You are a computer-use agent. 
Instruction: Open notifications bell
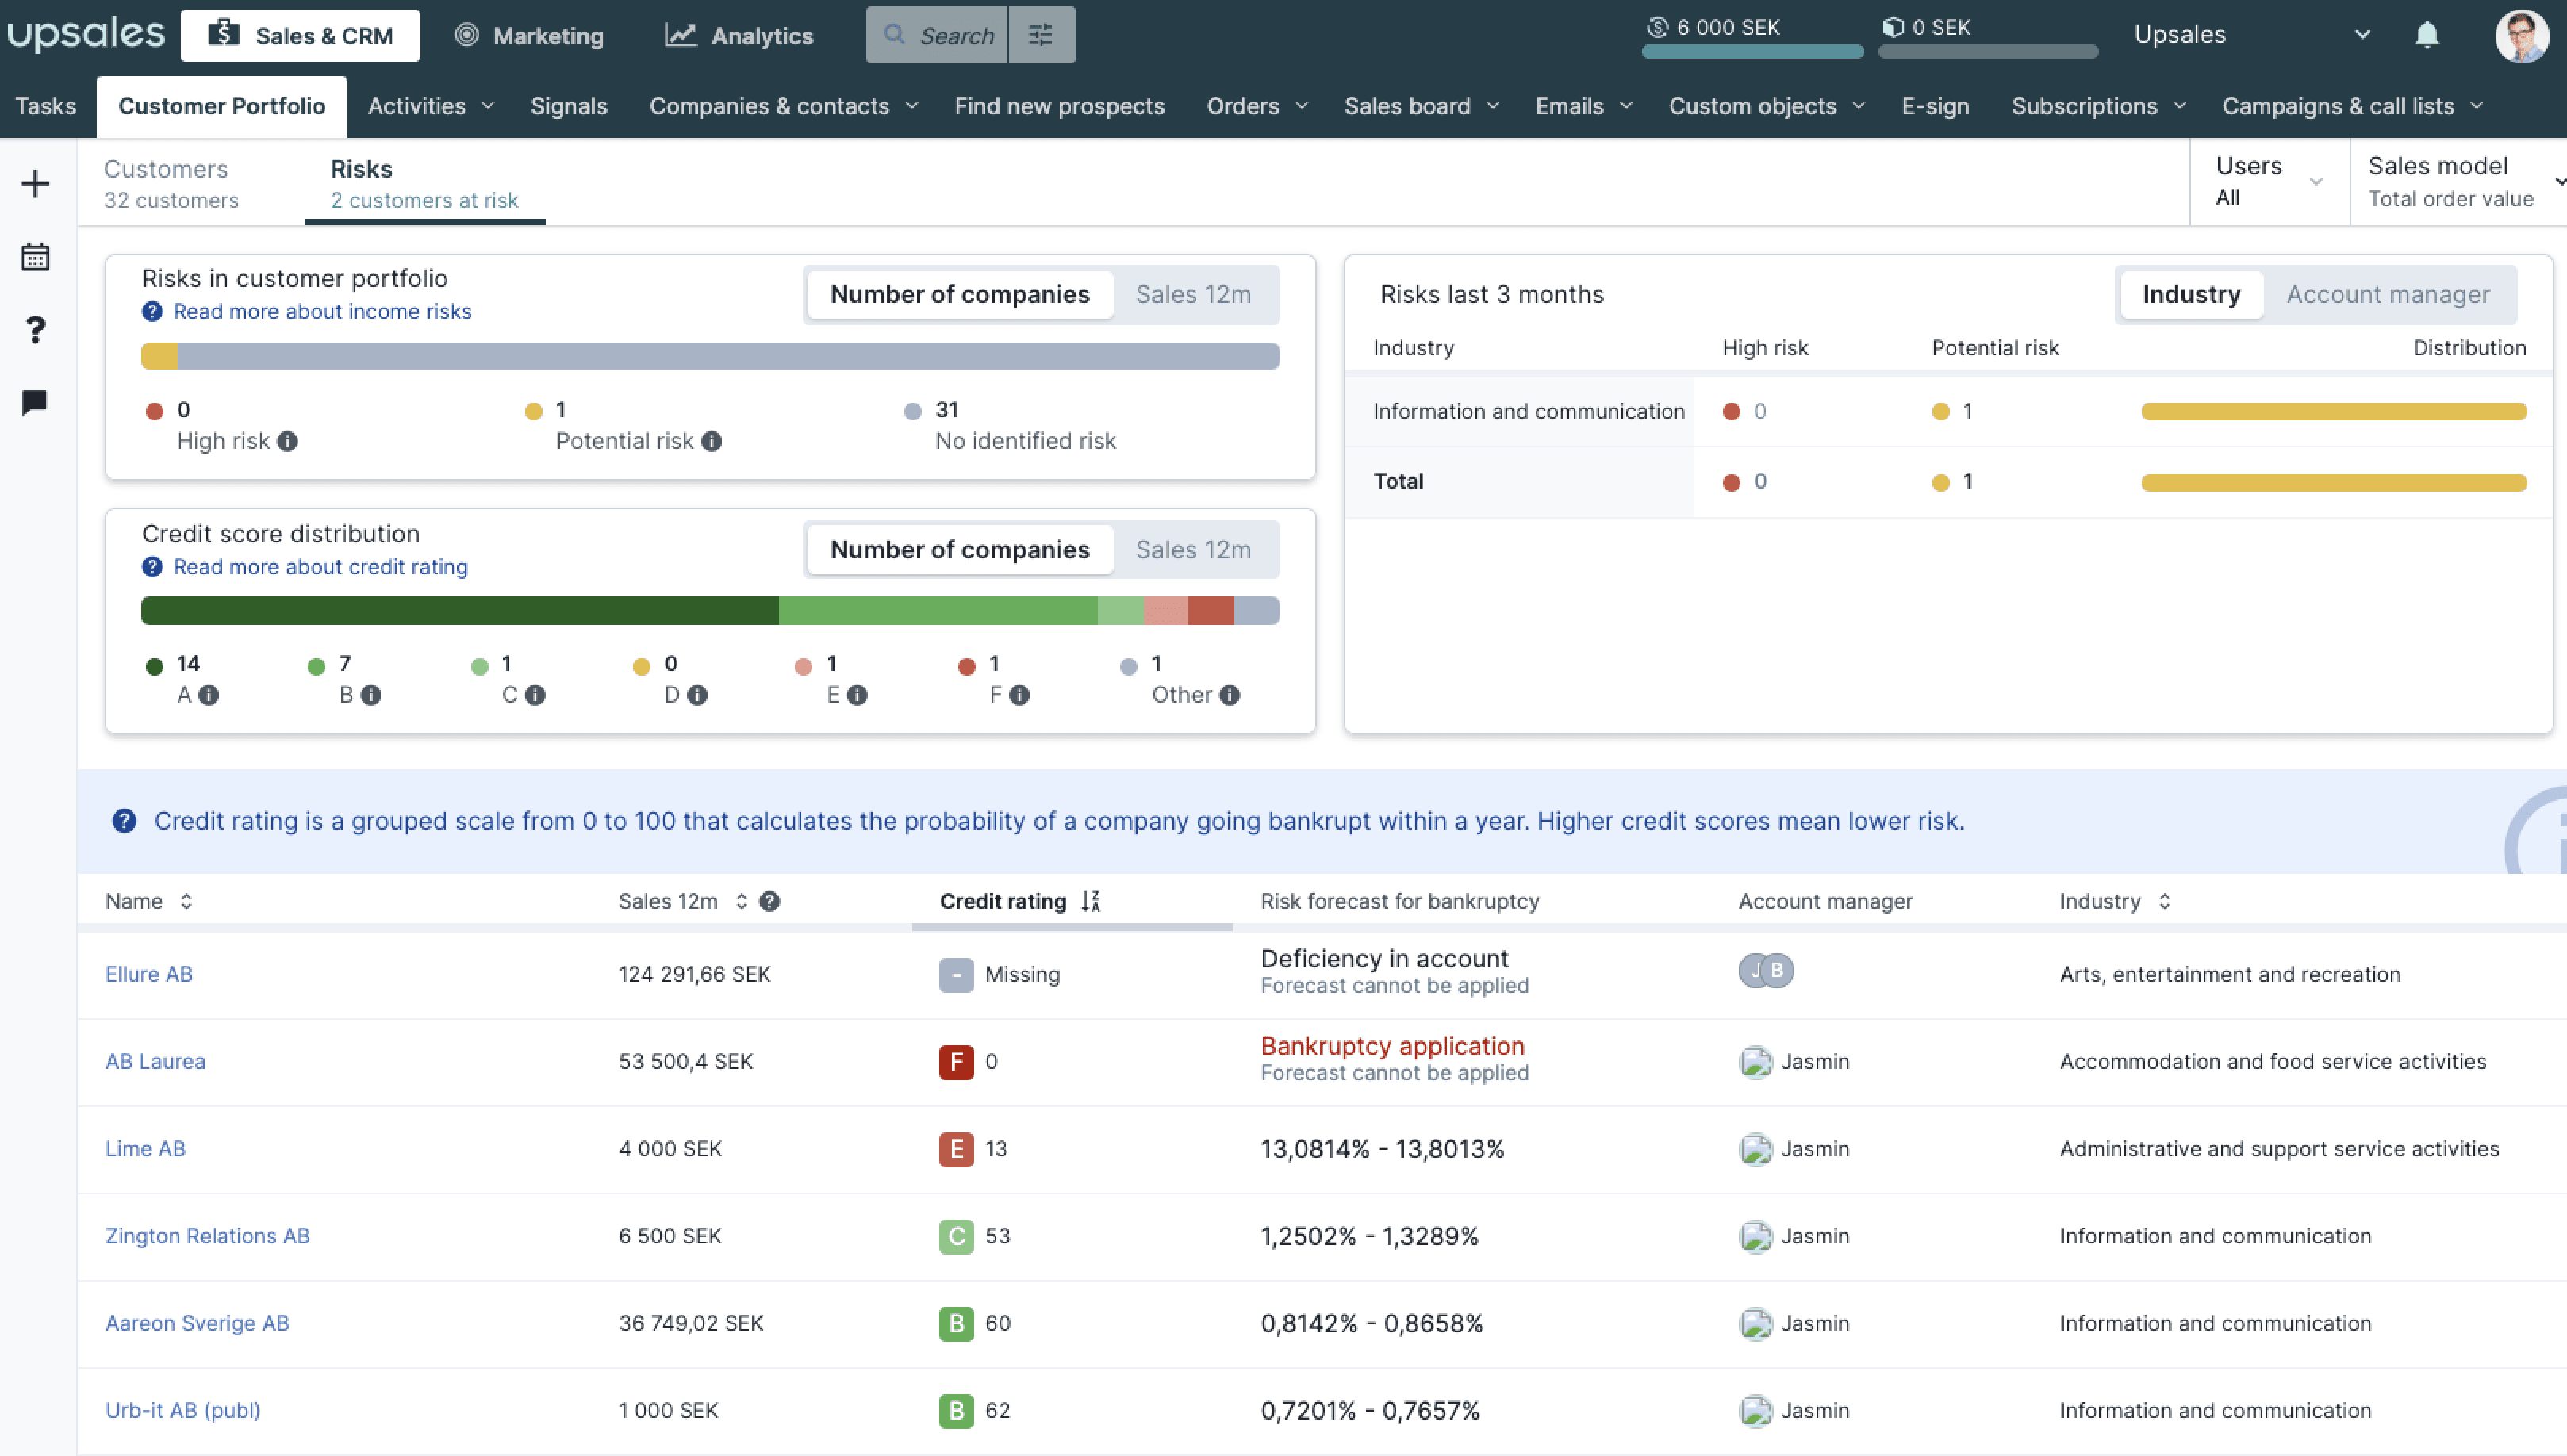click(x=2427, y=35)
